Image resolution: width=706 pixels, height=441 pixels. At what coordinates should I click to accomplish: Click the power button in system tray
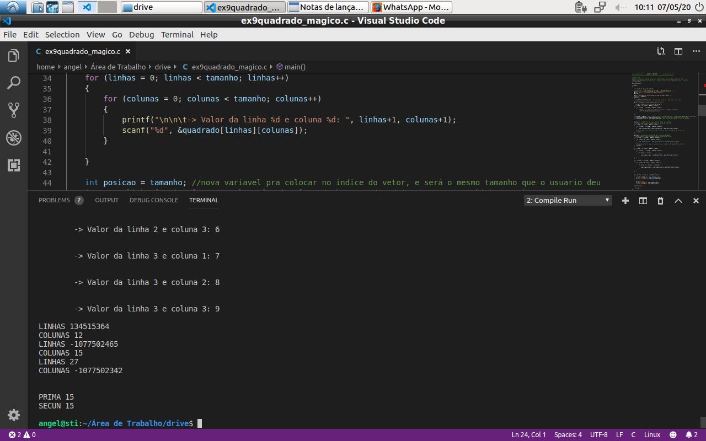pyautogui.click(x=699, y=7)
